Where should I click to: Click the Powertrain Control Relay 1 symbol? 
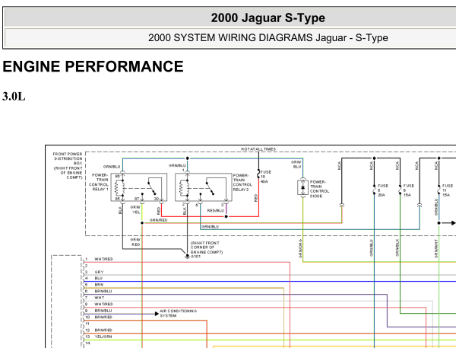click(x=139, y=187)
